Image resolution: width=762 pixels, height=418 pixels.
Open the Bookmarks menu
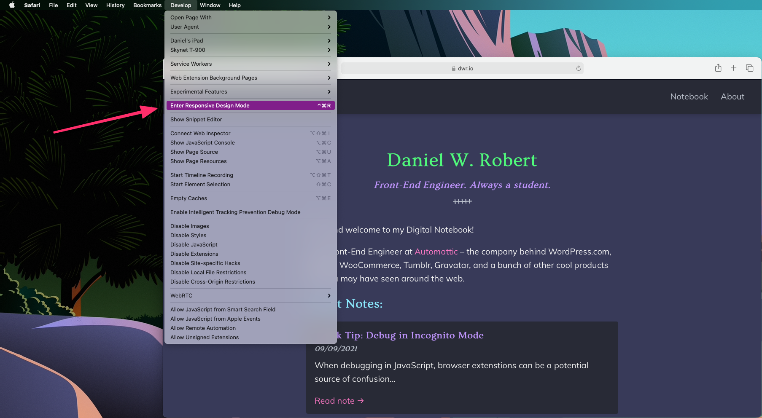pyautogui.click(x=147, y=5)
